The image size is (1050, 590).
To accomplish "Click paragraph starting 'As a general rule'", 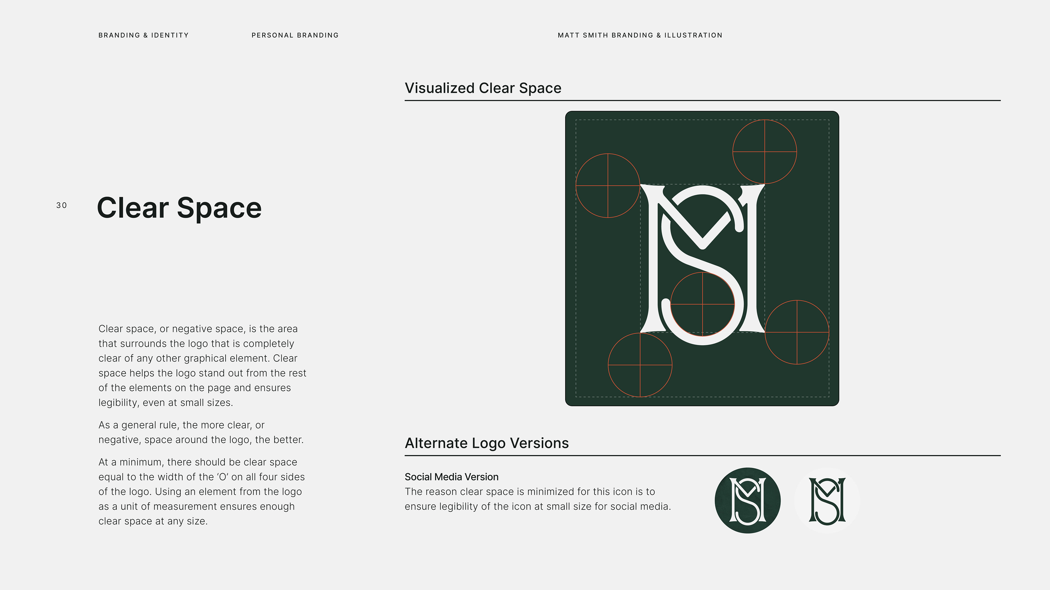I will [x=201, y=432].
